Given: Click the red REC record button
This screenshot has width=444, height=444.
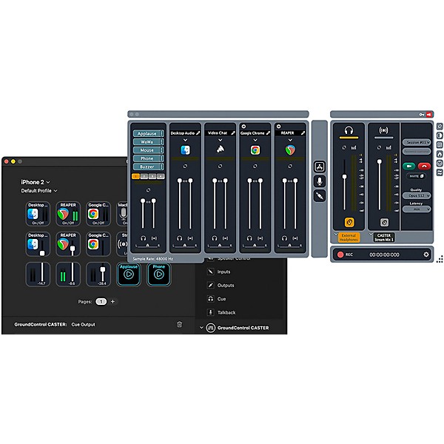Looking at the screenshot, I should [x=340, y=255].
